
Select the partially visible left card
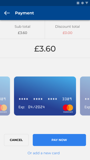pyautogui.click(x=5, y=96)
